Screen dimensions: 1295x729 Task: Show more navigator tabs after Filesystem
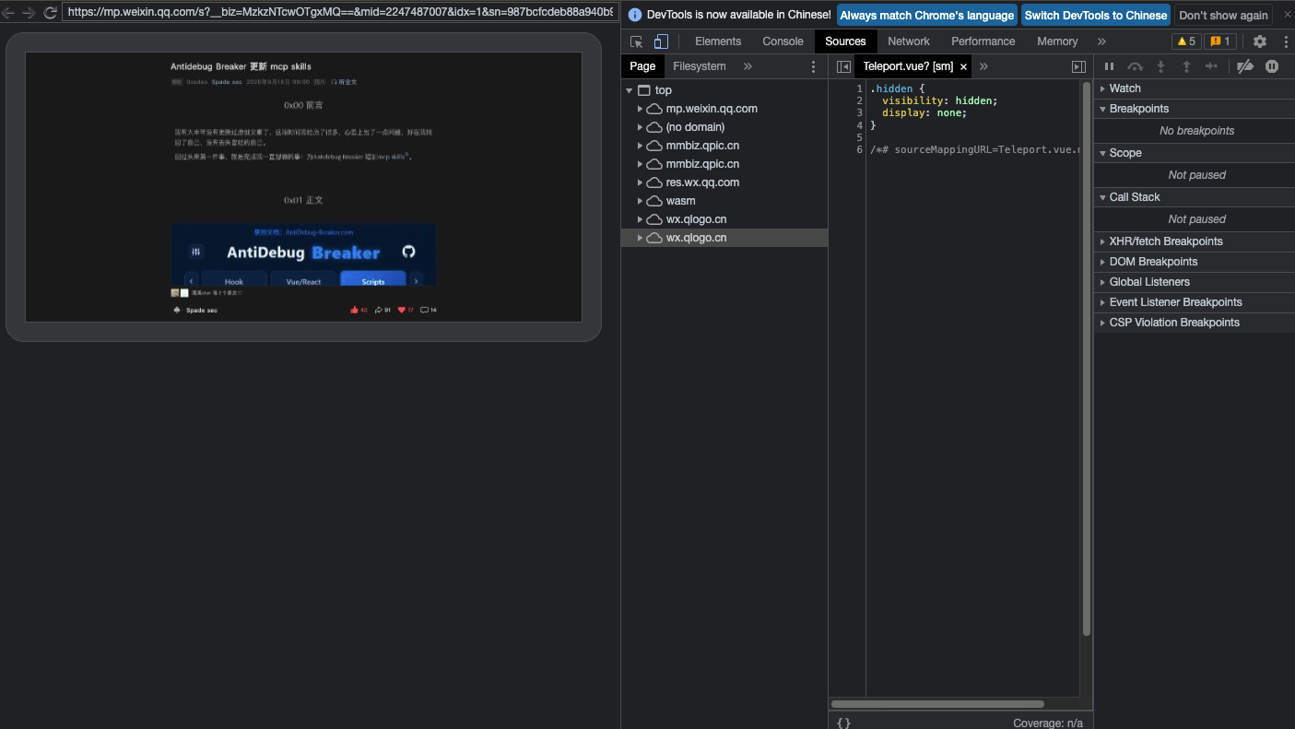(748, 66)
